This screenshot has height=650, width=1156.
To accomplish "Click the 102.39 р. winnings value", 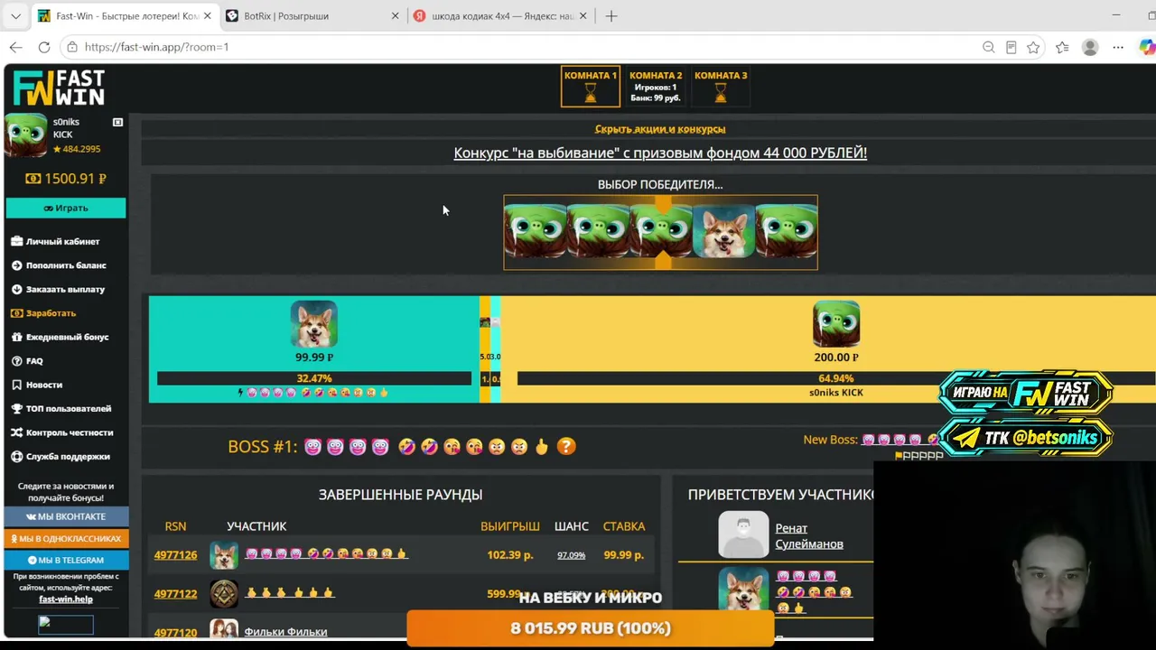I will [510, 555].
